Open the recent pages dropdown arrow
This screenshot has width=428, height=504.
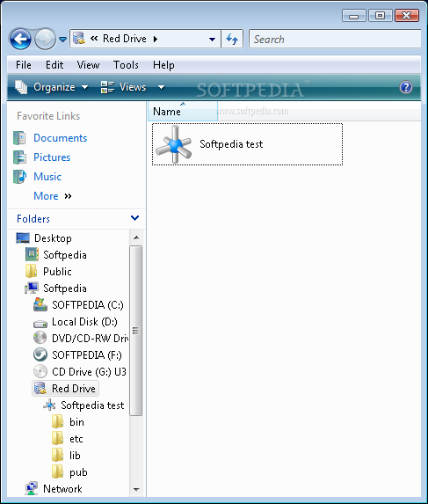62,40
